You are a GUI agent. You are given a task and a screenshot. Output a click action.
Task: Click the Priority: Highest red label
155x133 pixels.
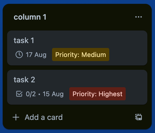[97, 94]
